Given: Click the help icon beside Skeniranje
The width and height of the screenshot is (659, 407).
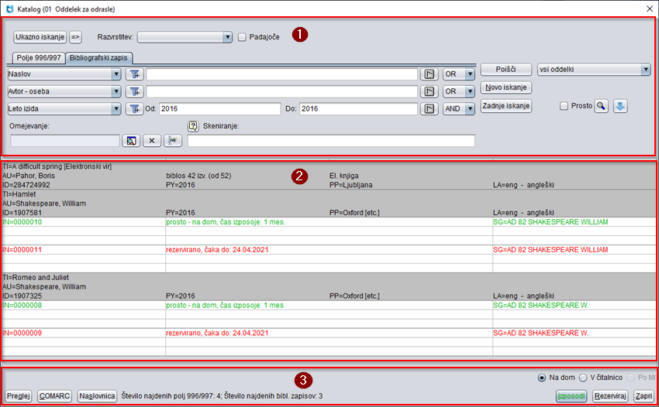Looking at the screenshot, I should coord(193,126).
